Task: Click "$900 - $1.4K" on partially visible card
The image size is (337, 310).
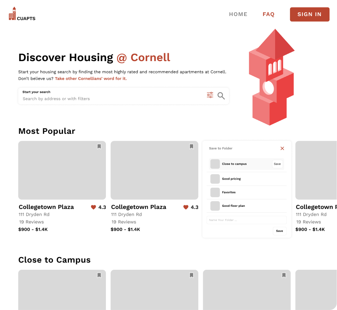Action: click(x=310, y=230)
